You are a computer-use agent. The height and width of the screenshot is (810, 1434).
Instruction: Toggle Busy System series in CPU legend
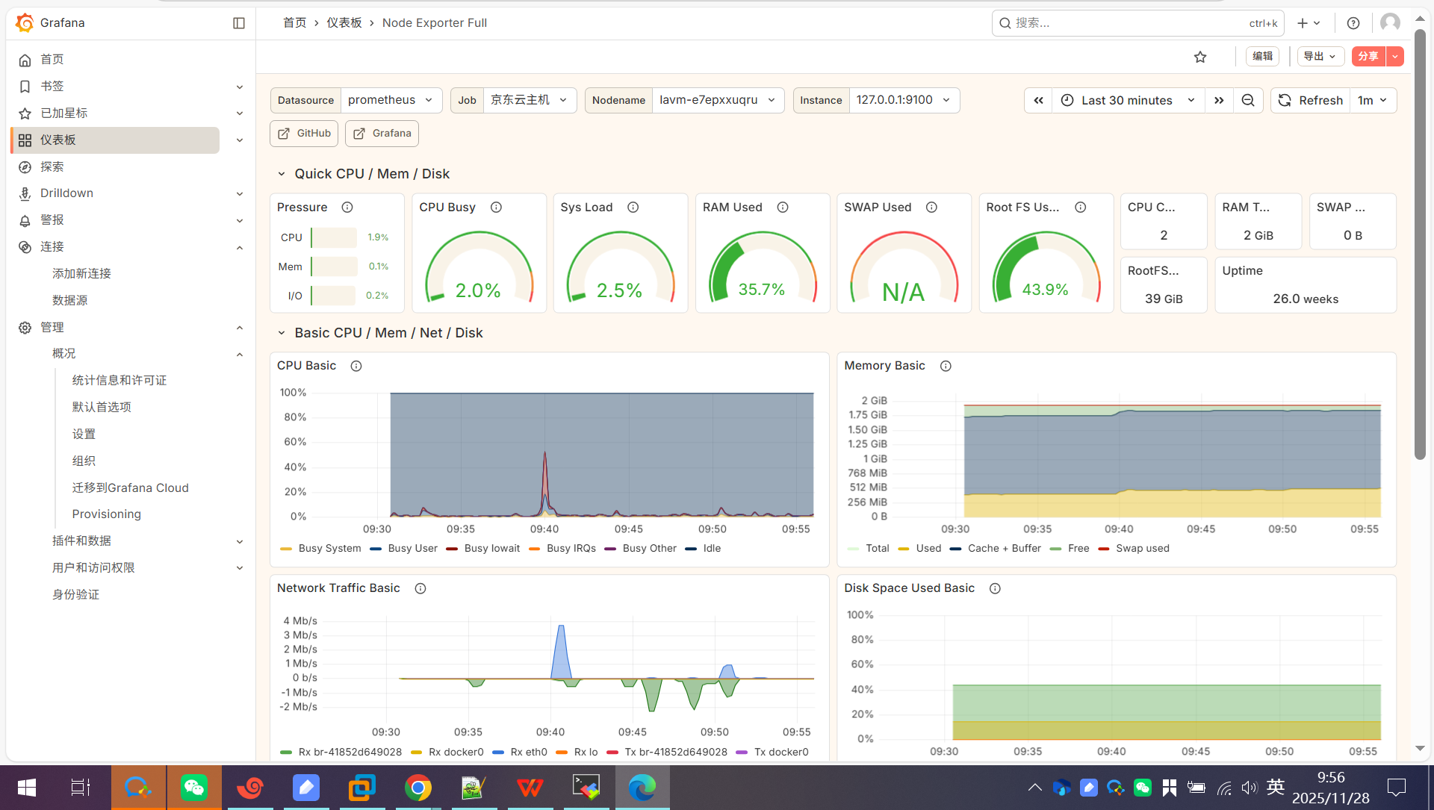point(329,548)
